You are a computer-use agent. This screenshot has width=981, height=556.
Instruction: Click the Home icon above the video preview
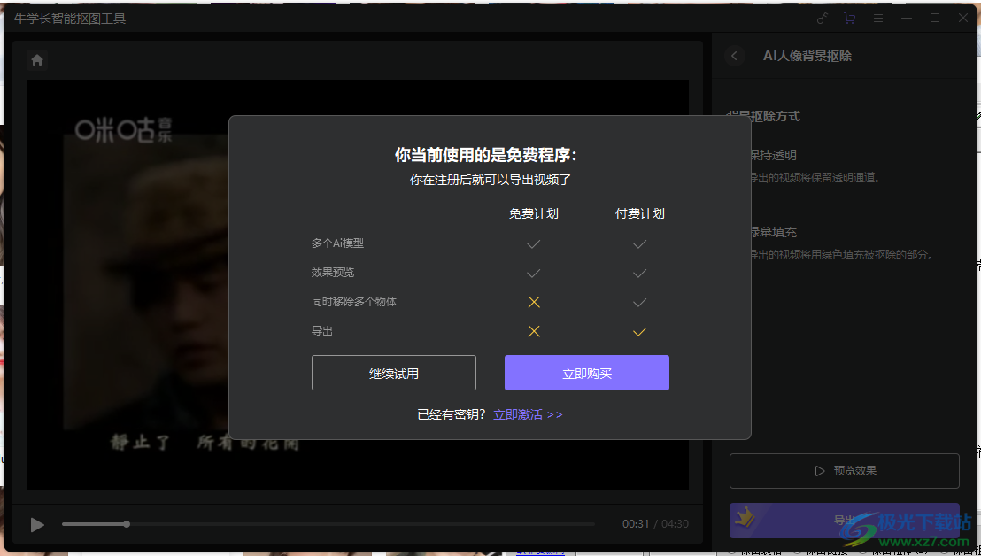click(x=35, y=59)
